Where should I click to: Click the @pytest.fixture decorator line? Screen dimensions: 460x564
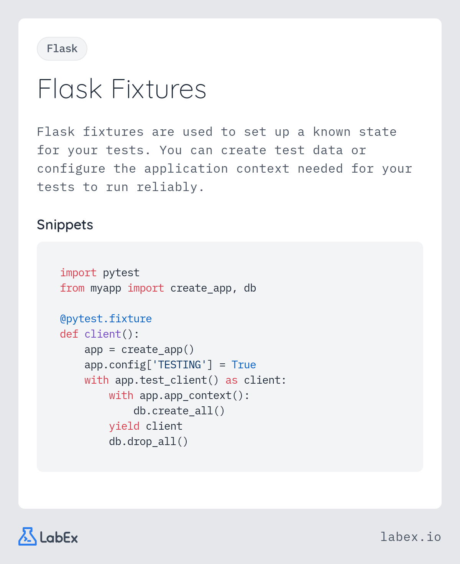(x=106, y=319)
